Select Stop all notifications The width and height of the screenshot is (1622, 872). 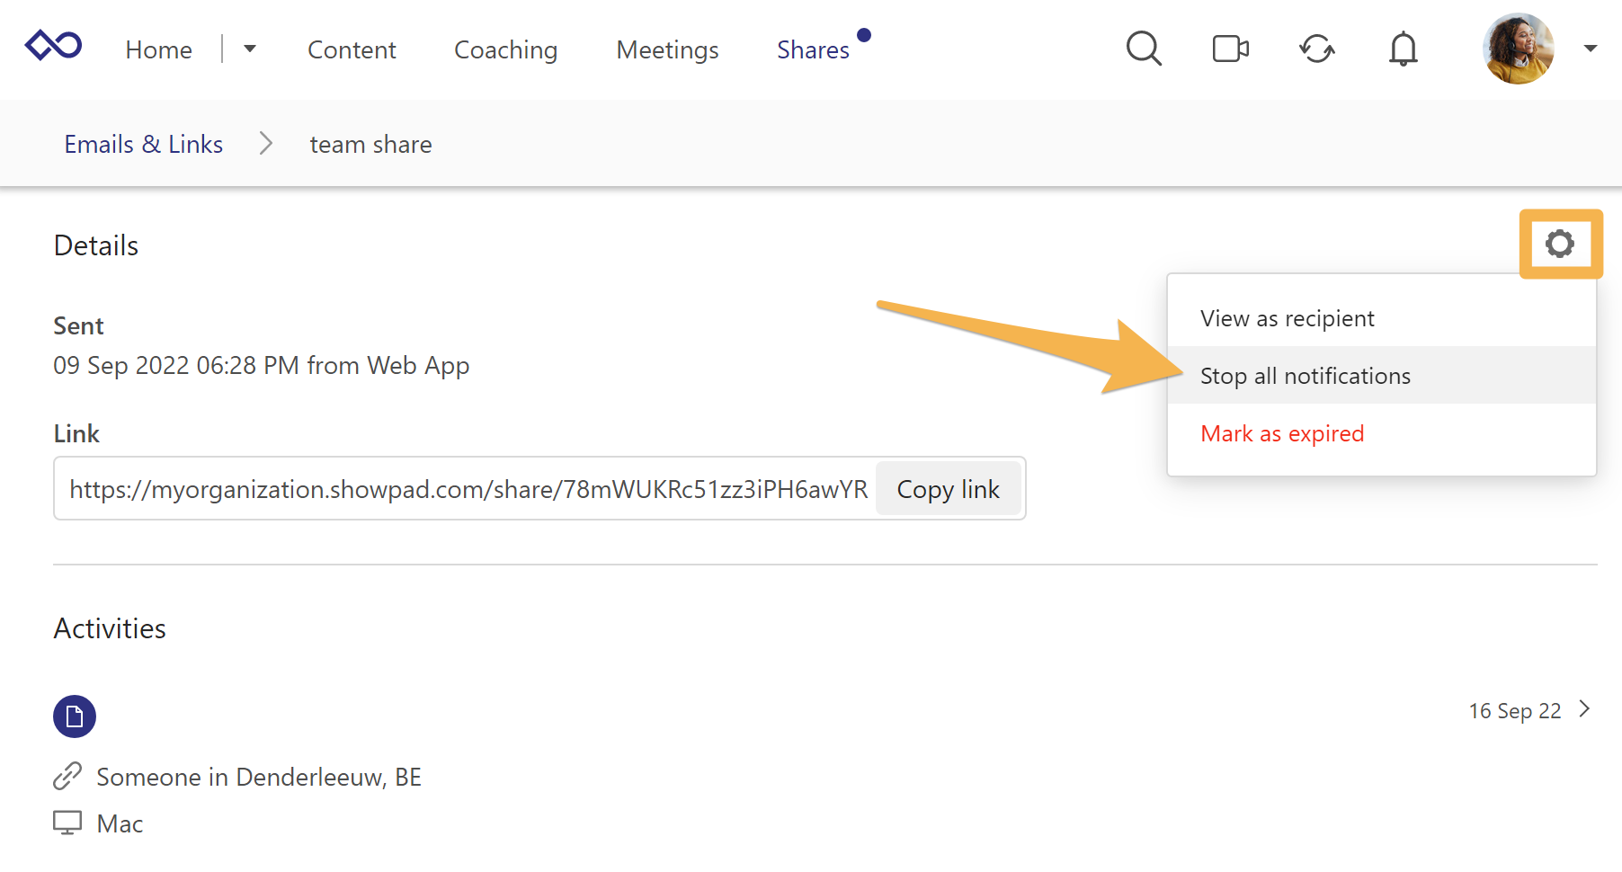coord(1382,375)
